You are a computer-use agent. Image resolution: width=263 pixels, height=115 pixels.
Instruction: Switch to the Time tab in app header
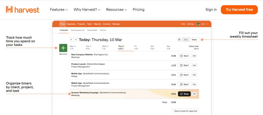[62, 24]
